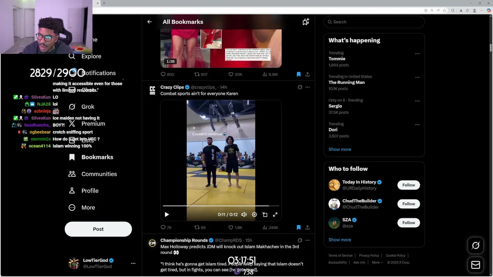Screen dimensions: 493x277
Task: Open a new browser tab with plus
Action: coord(104,3)
